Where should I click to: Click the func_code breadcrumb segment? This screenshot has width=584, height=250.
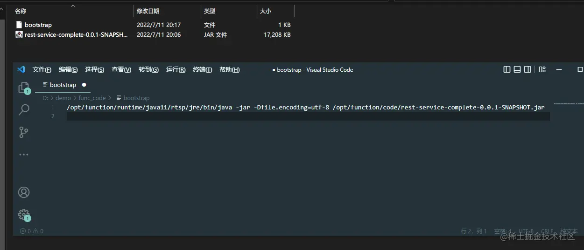pyautogui.click(x=92, y=98)
